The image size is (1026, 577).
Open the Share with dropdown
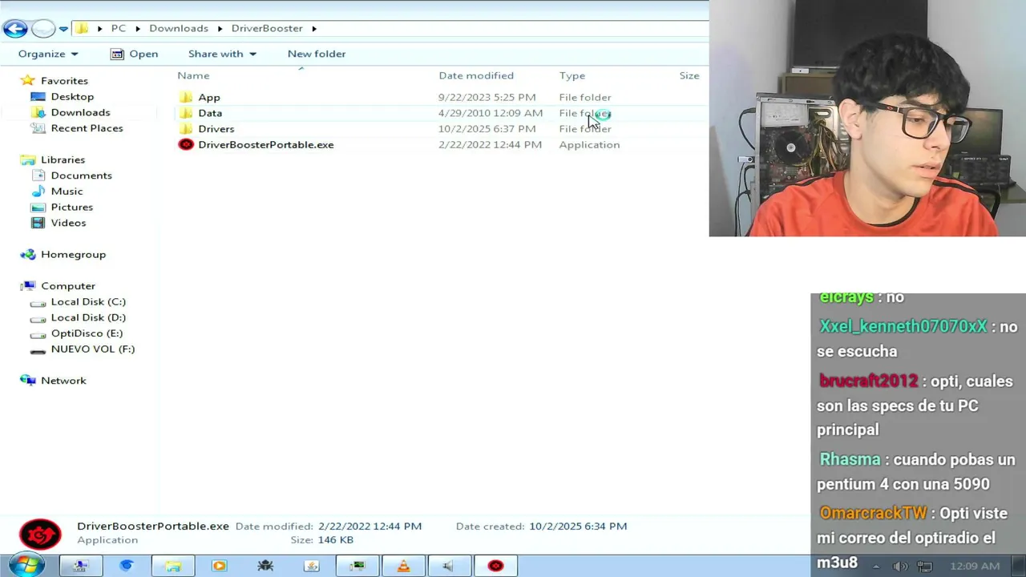pyautogui.click(x=222, y=54)
